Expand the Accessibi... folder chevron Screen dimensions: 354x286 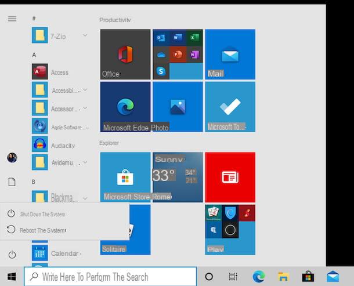(x=85, y=90)
